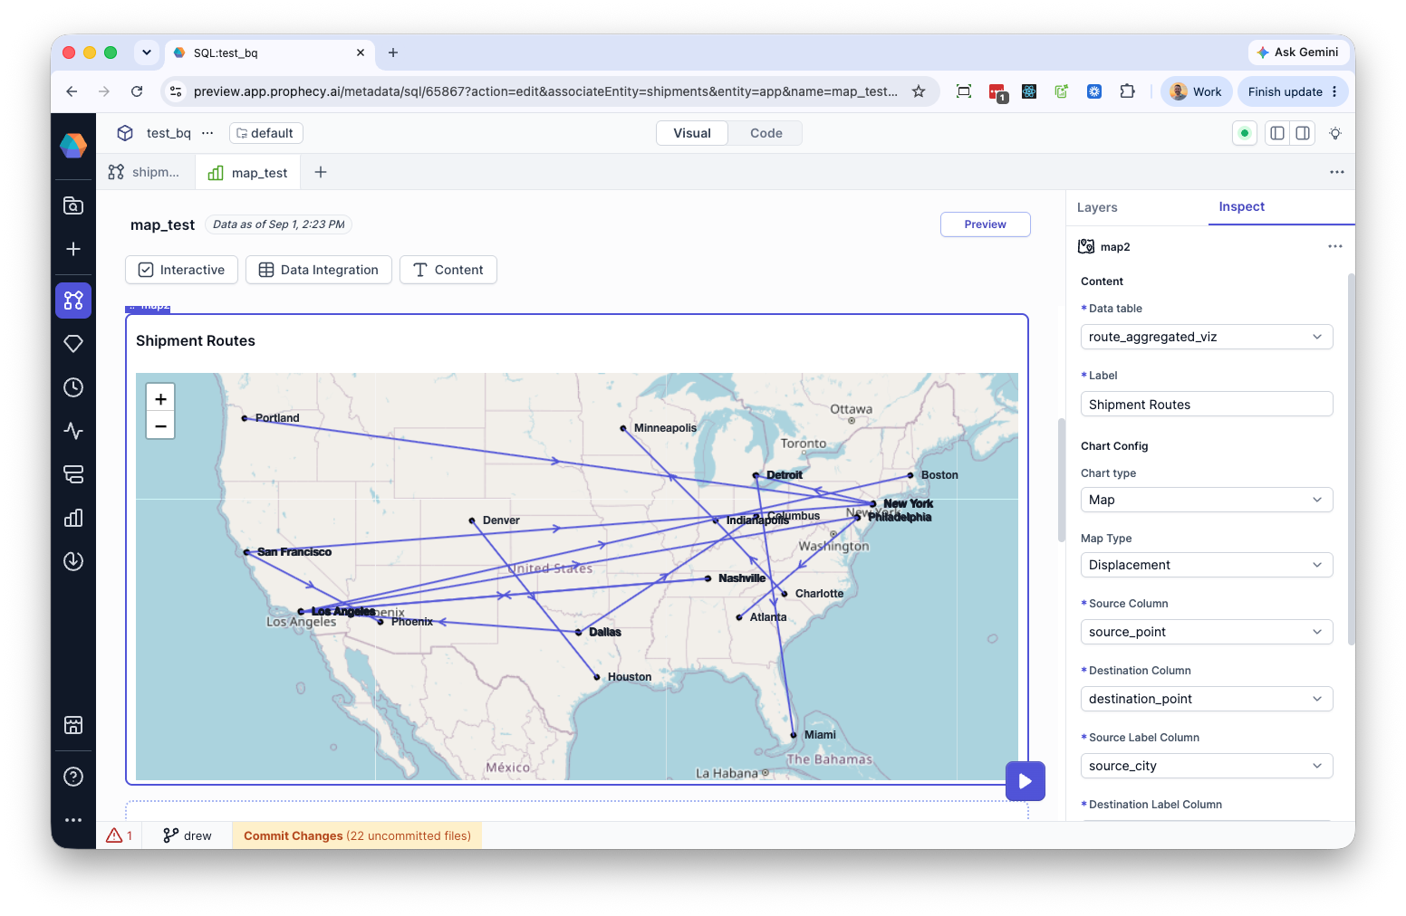Image resolution: width=1406 pixels, height=916 pixels.
Task: Click Commit Changes in status bar
Action: 357,835
